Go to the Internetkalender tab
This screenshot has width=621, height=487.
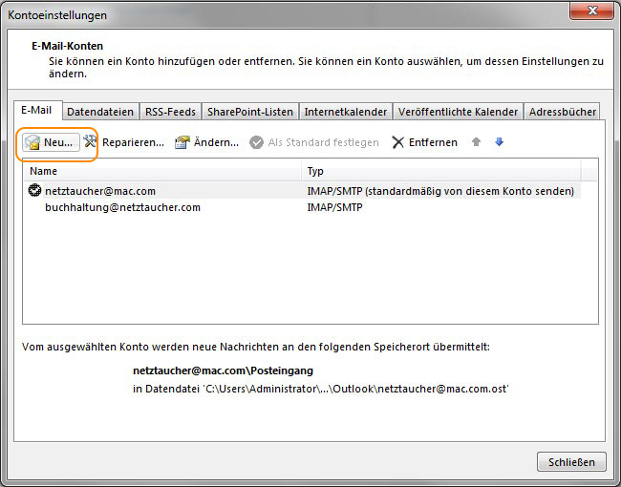coord(345,112)
